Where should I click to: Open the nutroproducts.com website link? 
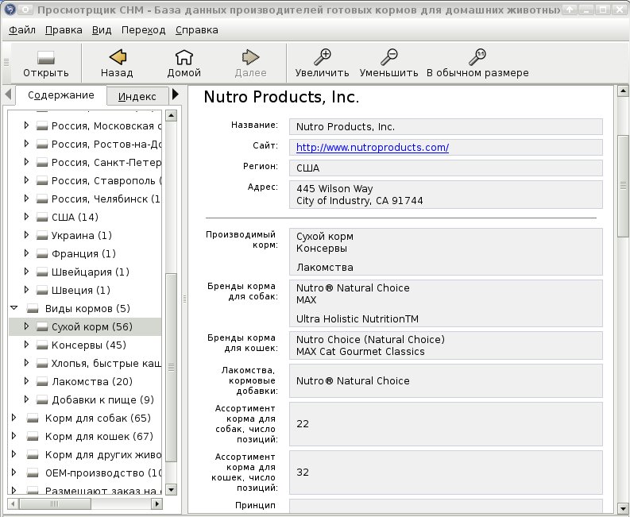tap(373, 148)
